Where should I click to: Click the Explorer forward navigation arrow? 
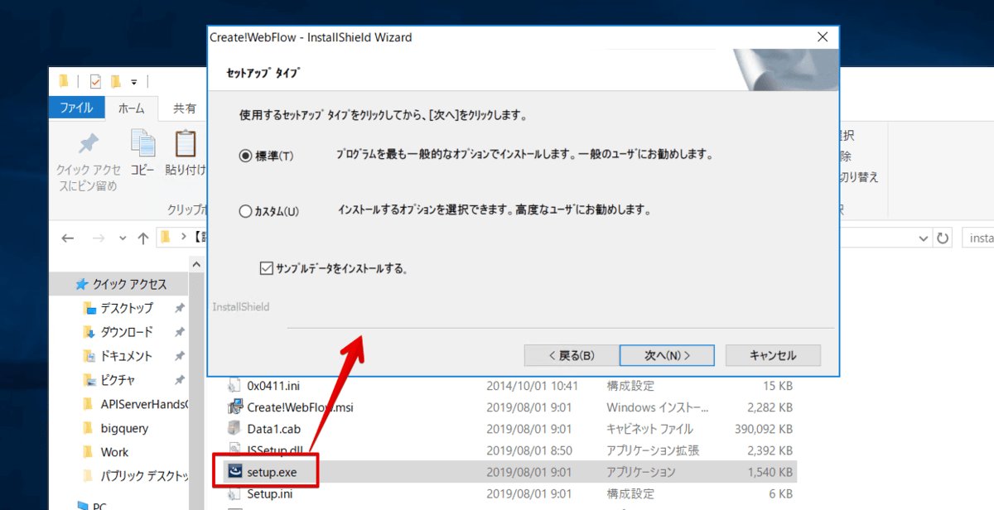point(99,238)
